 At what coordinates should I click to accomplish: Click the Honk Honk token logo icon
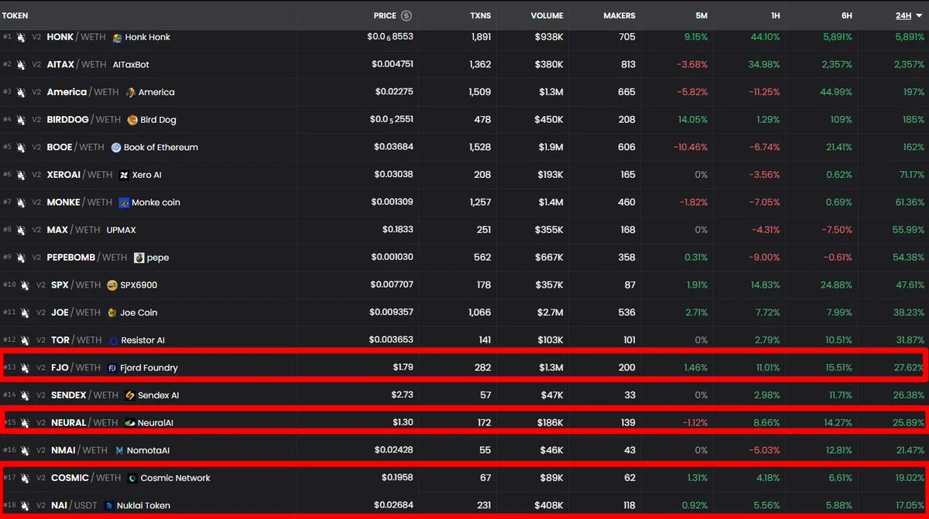tap(118, 37)
